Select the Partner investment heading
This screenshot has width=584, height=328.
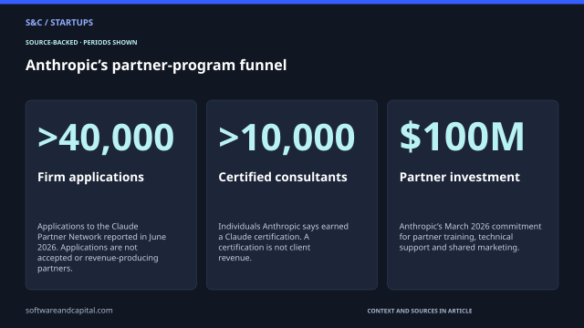click(460, 177)
